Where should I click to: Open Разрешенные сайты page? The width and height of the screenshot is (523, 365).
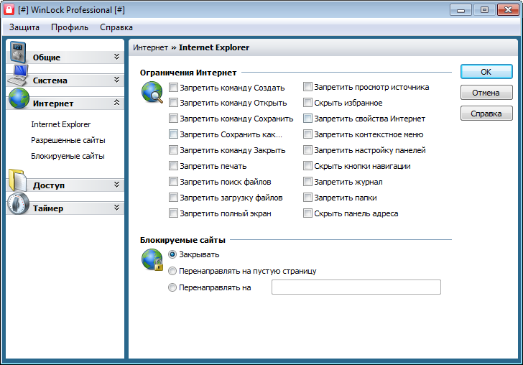point(68,140)
